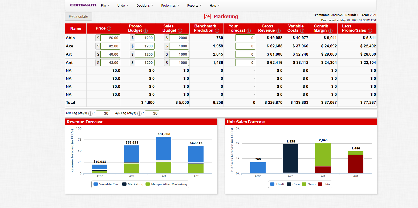Edit Your Forecast field for Axe

[x=245, y=46]
